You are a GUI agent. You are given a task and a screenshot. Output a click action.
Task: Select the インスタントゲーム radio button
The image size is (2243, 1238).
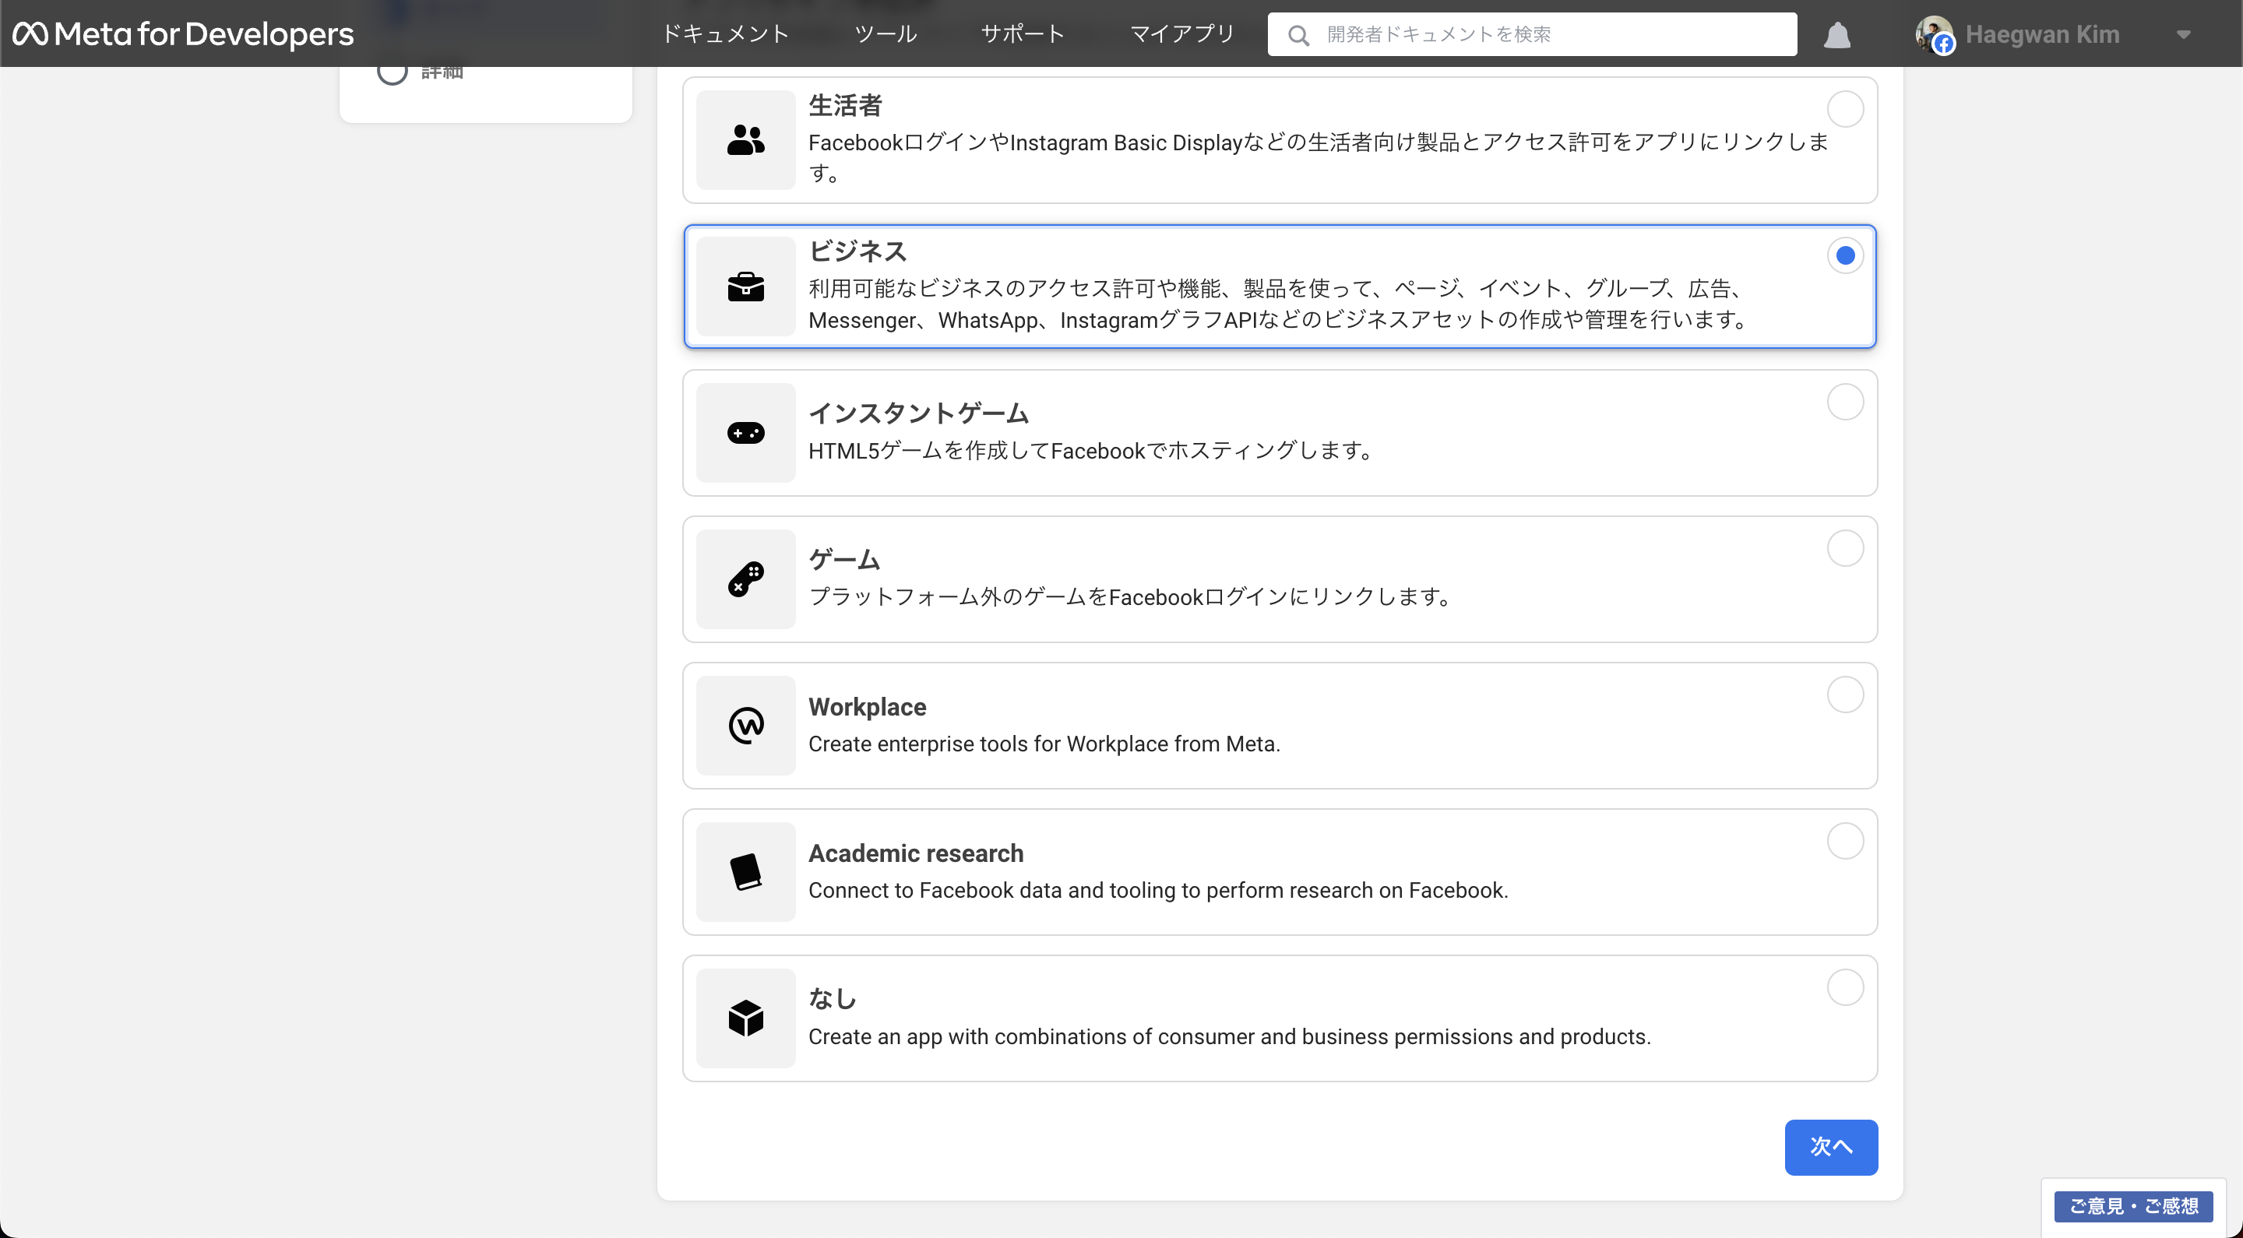[1844, 403]
